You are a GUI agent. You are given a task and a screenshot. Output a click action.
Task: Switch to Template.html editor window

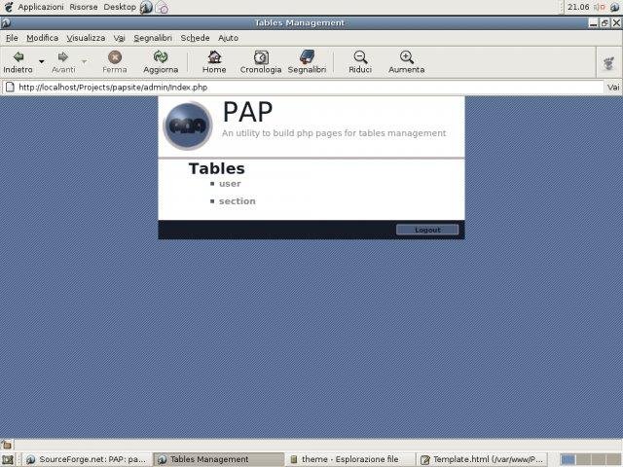(x=483, y=459)
